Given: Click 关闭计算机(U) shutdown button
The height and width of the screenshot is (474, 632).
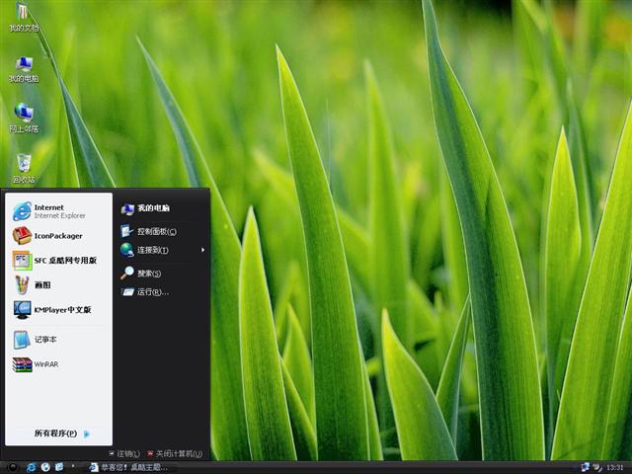Looking at the screenshot, I should (174, 454).
